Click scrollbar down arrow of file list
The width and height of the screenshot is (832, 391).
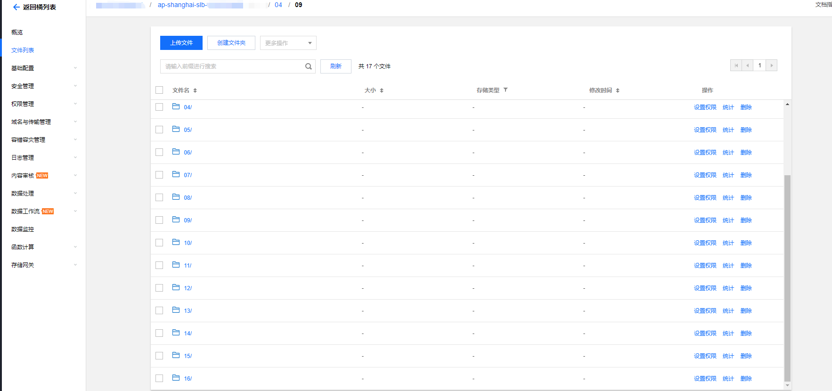coord(787,385)
